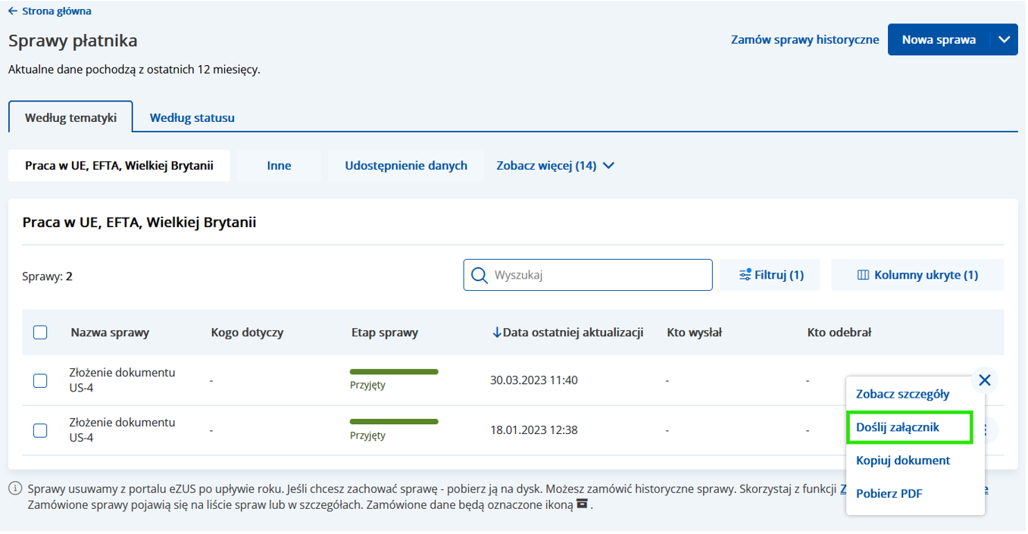
Task: Close the row context menu with X
Action: (984, 380)
